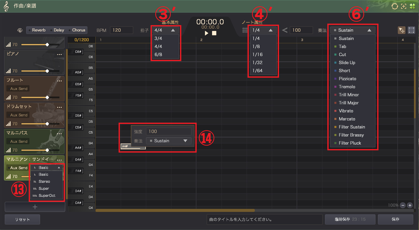419x230 pixels.
Task: Click the green clover icon
Action: [x=412, y=6]
